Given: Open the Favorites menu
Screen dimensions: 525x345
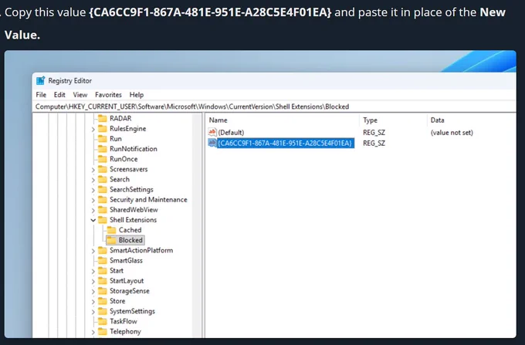Looking at the screenshot, I should pos(108,94).
